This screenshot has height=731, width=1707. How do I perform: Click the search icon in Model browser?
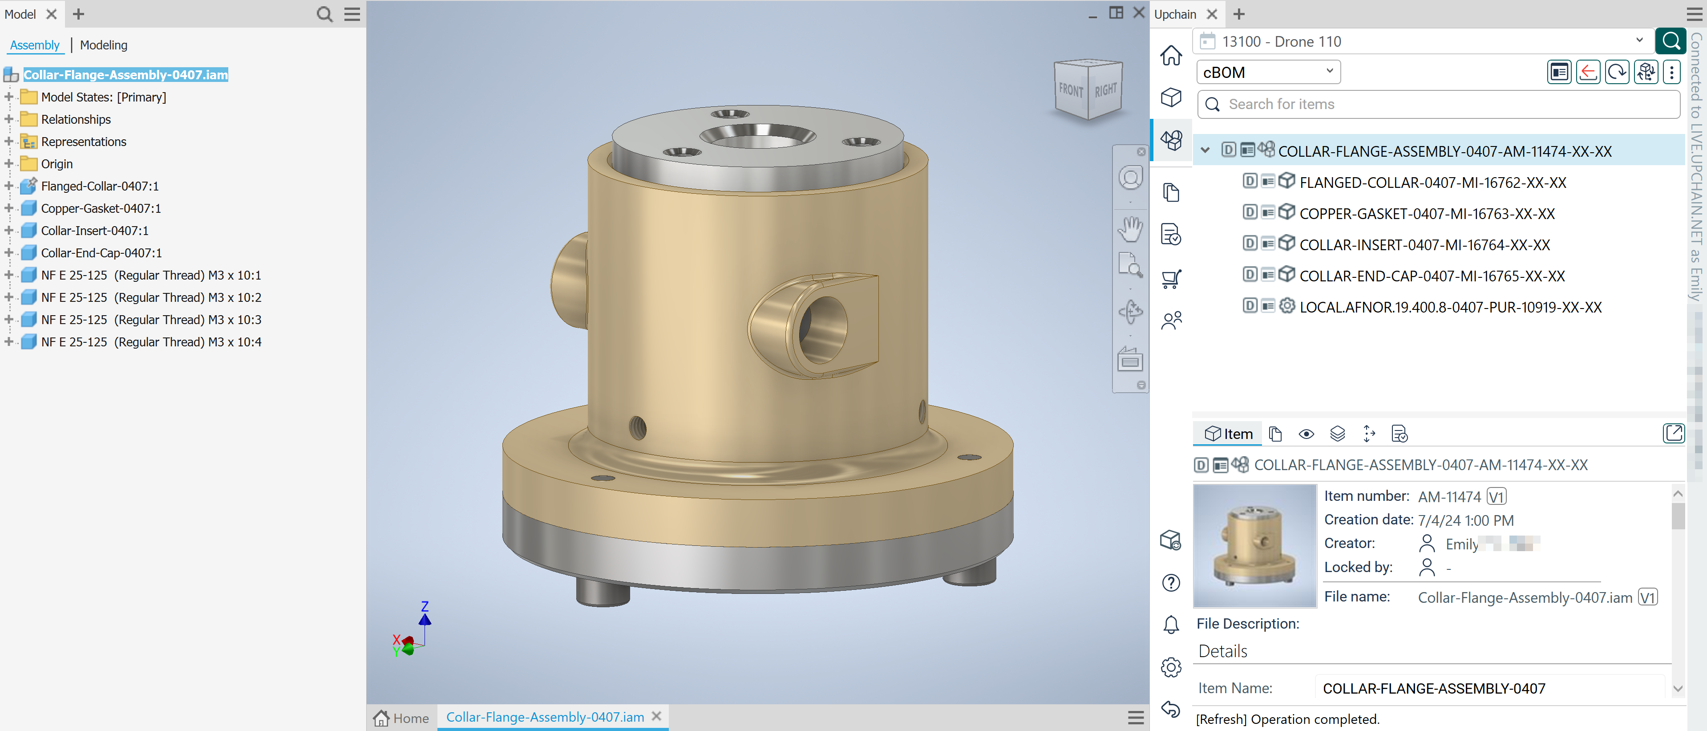[x=324, y=14]
